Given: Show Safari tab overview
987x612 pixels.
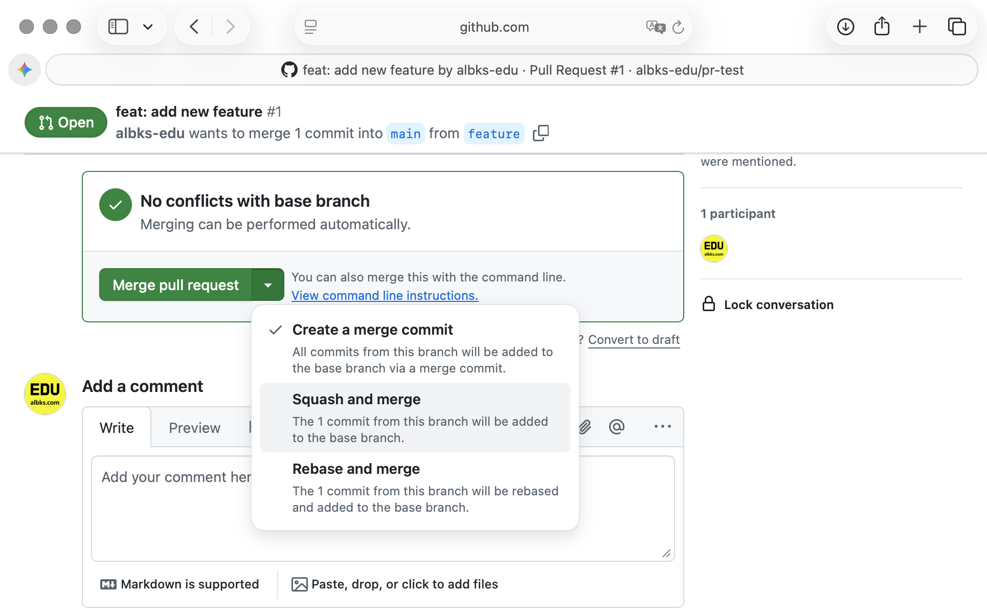Looking at the screenshot, I should tap(956, 27).
